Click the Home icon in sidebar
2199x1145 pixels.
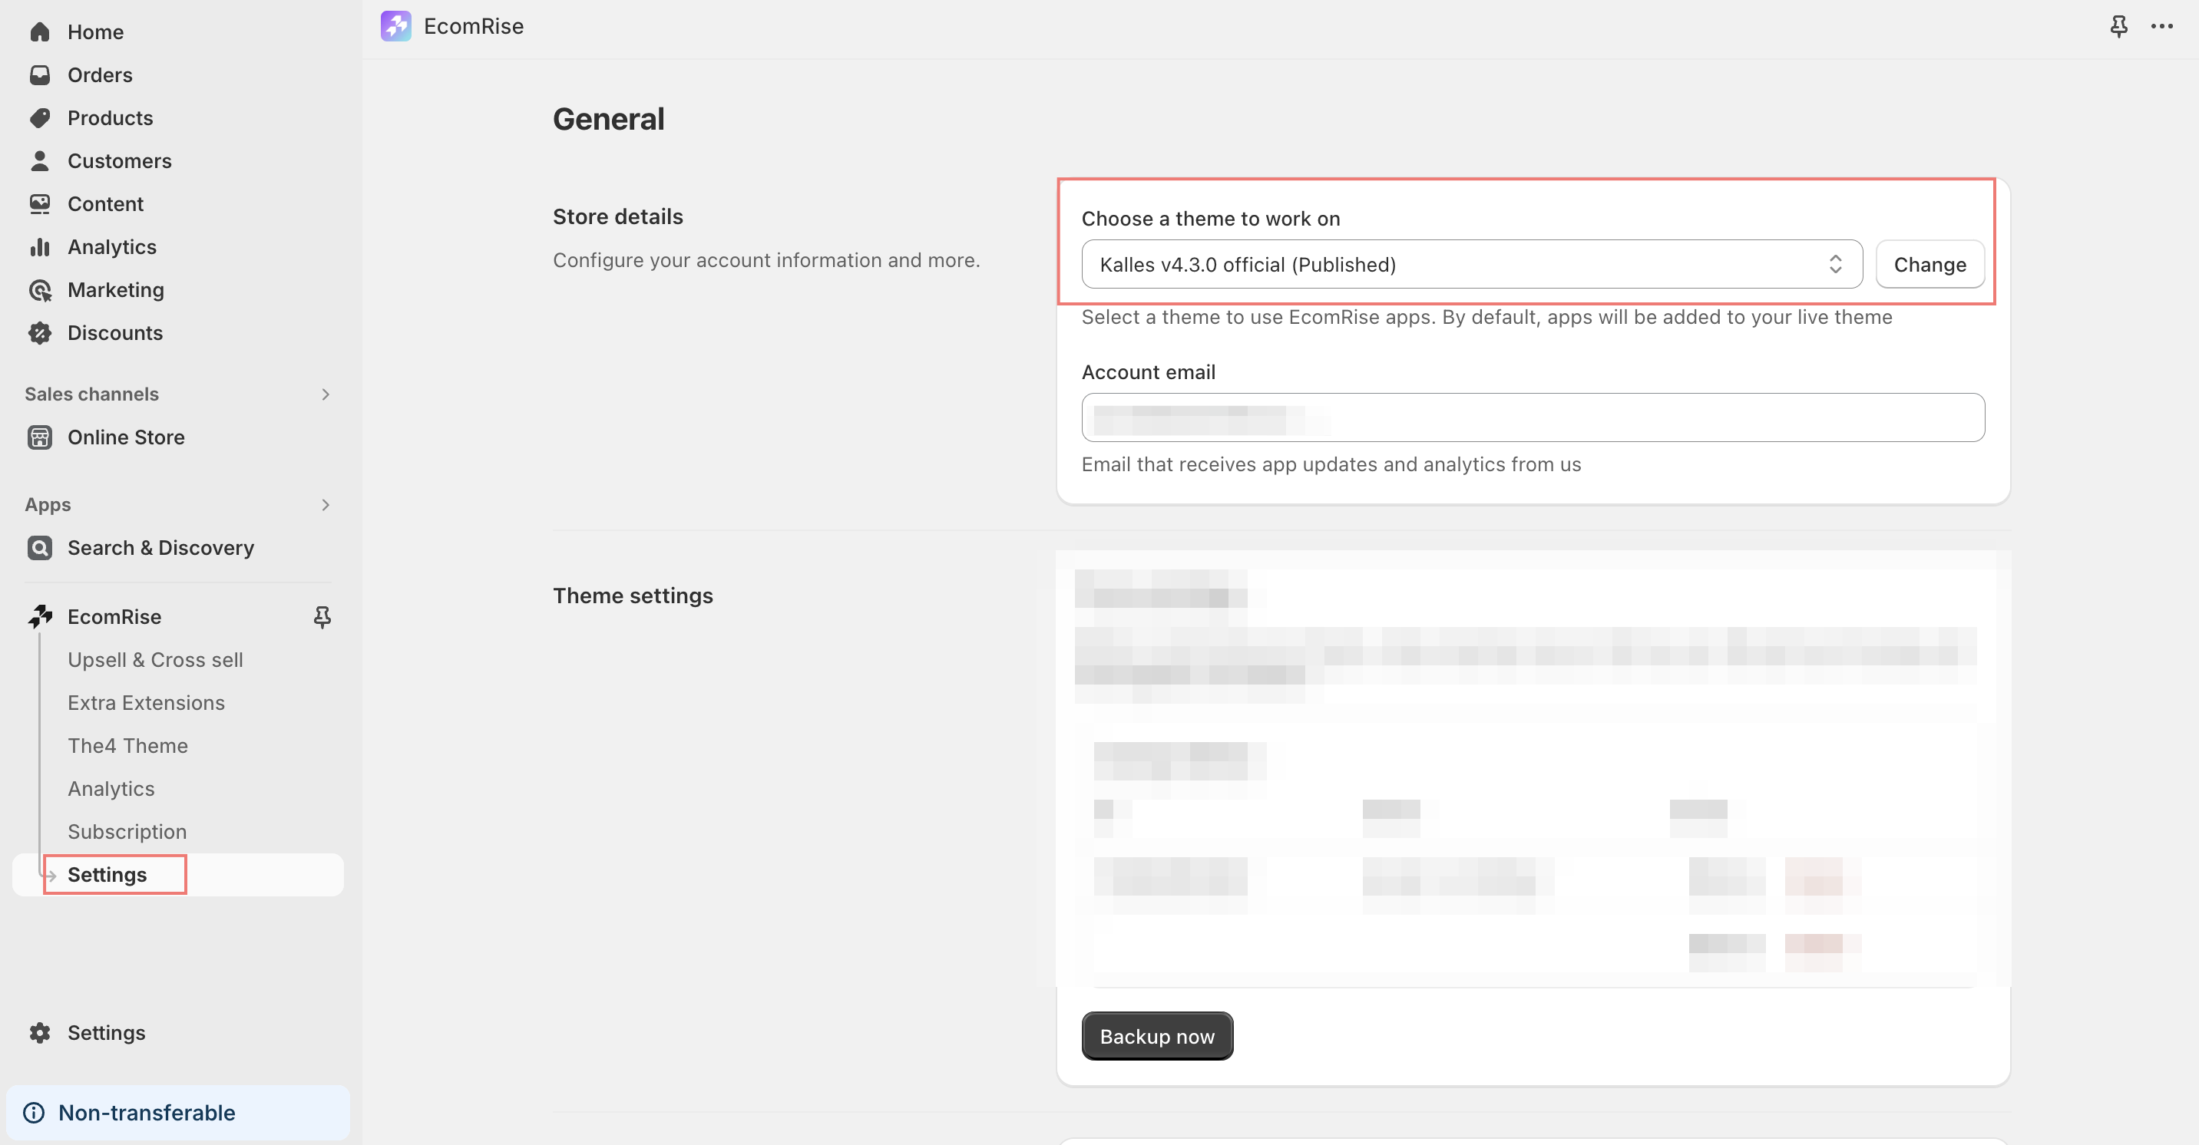(39, 31)
